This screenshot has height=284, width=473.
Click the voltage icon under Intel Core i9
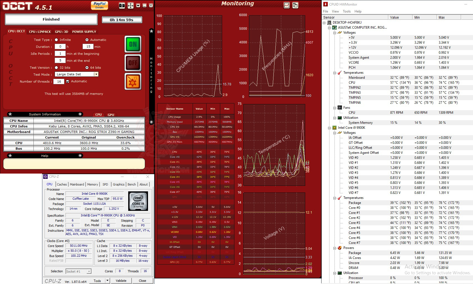(340, 133)
